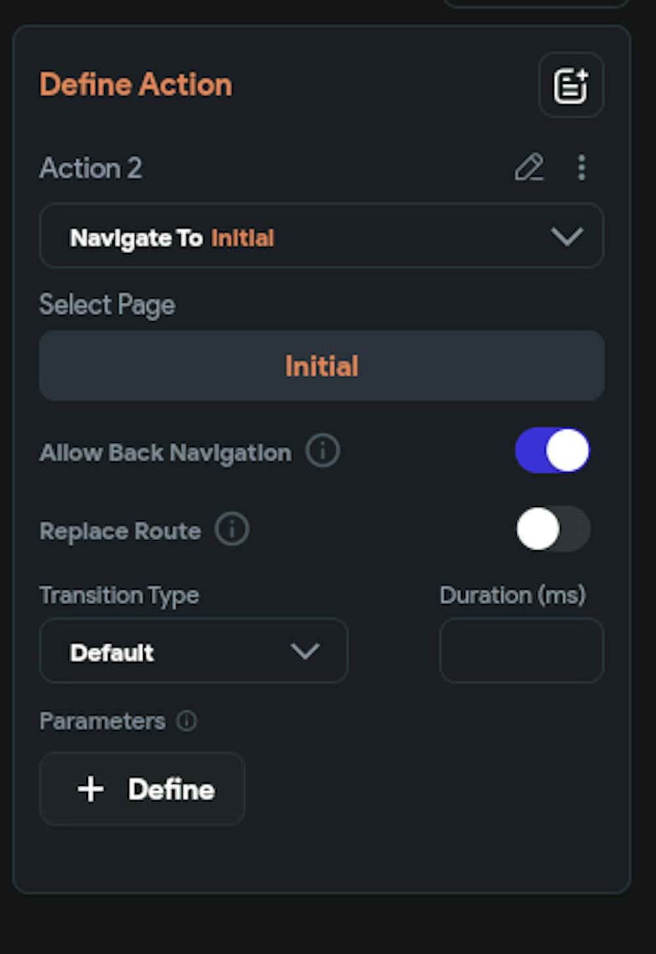
Task: Turn off the Allow Back Navigation switch
Action: [x=552, y=451]
